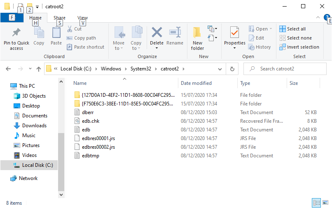
Task: Switch to large icons view in status bar
Action: click(325, 203)
